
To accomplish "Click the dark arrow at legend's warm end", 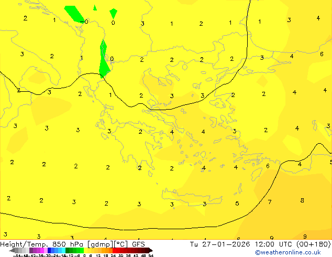I will 151,250.
